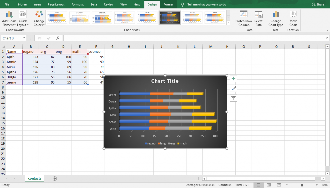Image resolution: width=330 pixels, height=188 pixels.
Task: Select the dark Chart Style thumbnail
Action: tap(170, 17)
